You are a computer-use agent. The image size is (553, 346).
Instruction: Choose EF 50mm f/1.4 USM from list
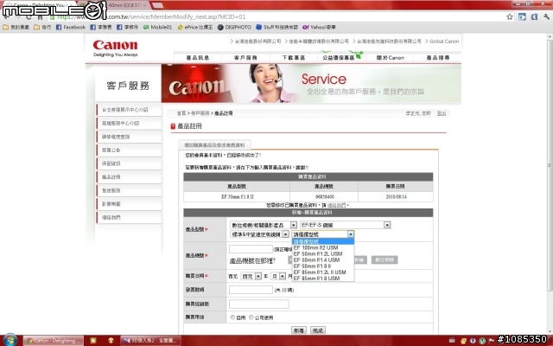coord(322,259)
